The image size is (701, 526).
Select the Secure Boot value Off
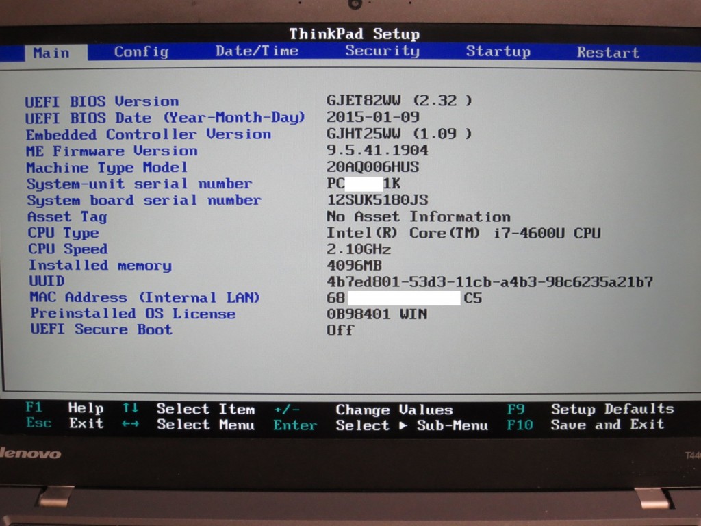[341, 330]
